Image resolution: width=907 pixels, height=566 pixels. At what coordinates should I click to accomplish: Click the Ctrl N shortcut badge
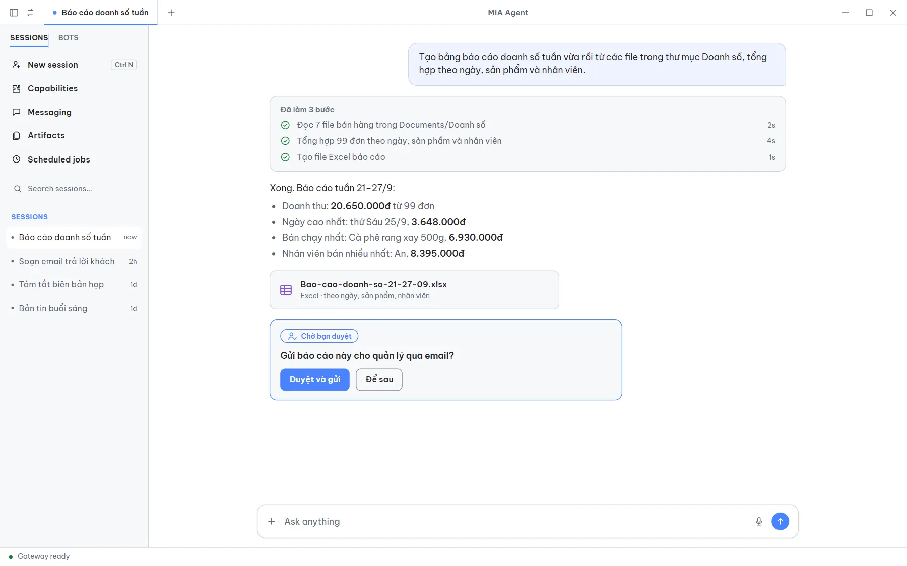pos(124,65)
